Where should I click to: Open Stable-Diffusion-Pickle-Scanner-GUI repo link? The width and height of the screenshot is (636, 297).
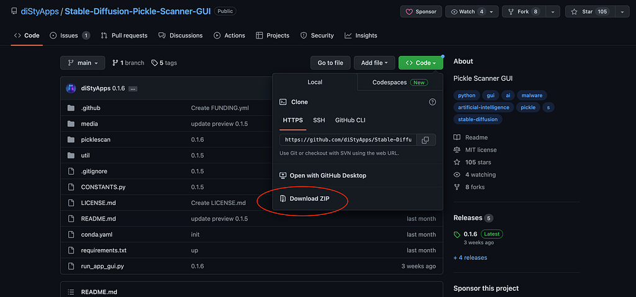pos(138,12)
